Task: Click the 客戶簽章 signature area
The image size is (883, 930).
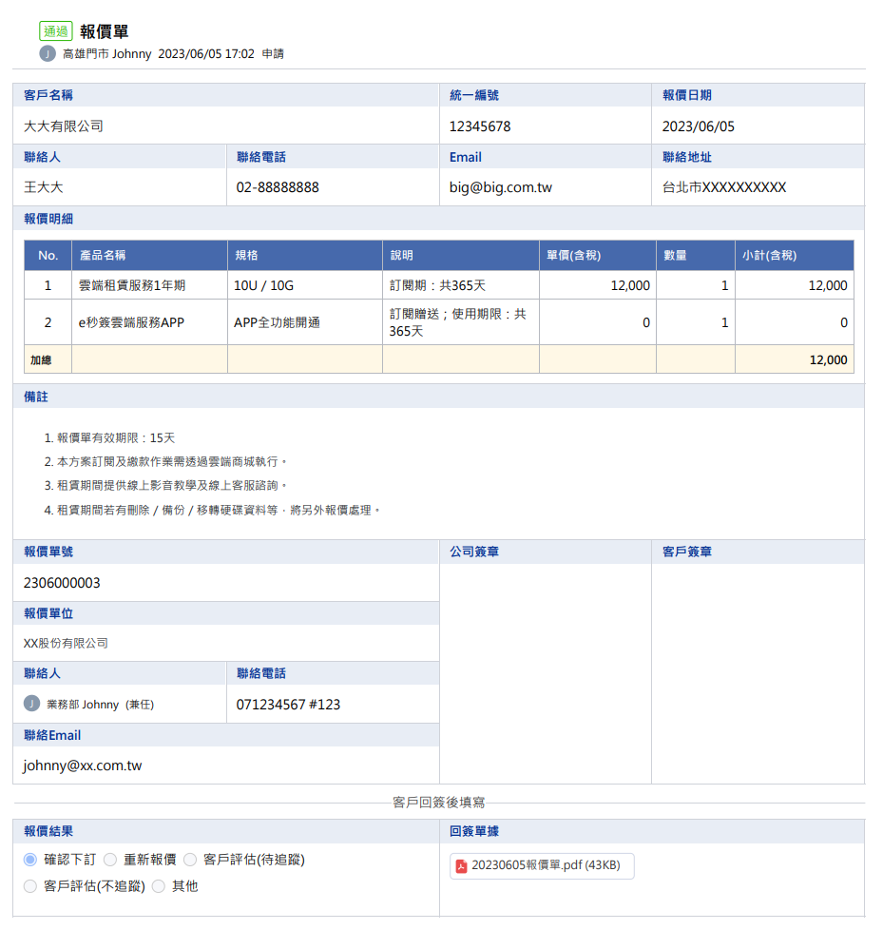Action: point(758,673)
